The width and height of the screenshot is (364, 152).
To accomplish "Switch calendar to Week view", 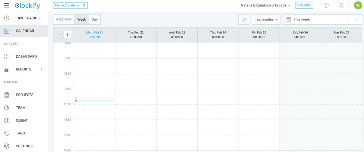I will [82, 20].
